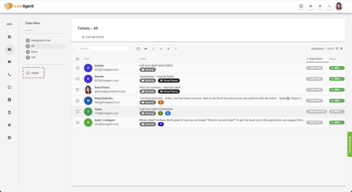Viewport: 352px width, 192px height.
Task: Open the Dashboard icon in left sidebar
Action: (9, 37)
